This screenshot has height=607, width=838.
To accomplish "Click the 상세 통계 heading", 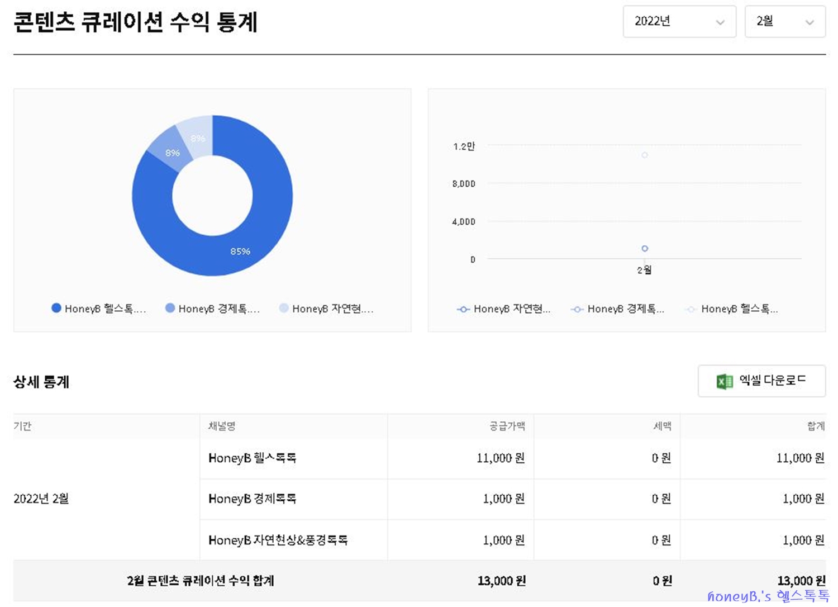I will [41, 382].
